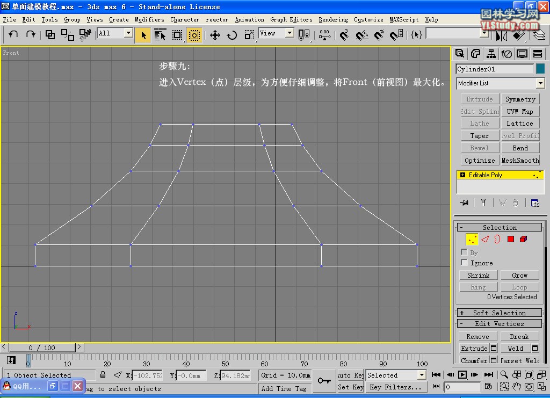Select the Element sub-object level icon

point(523,239)
